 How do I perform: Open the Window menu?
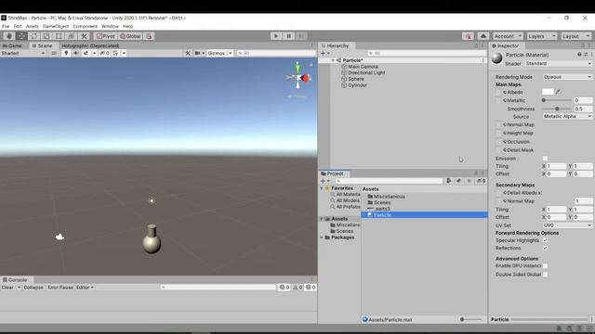pyautogui.click(x=110, y=26)
